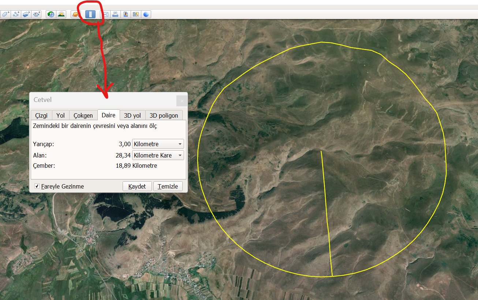Click the Add Path toolbar icon

(x=16, y=14)
